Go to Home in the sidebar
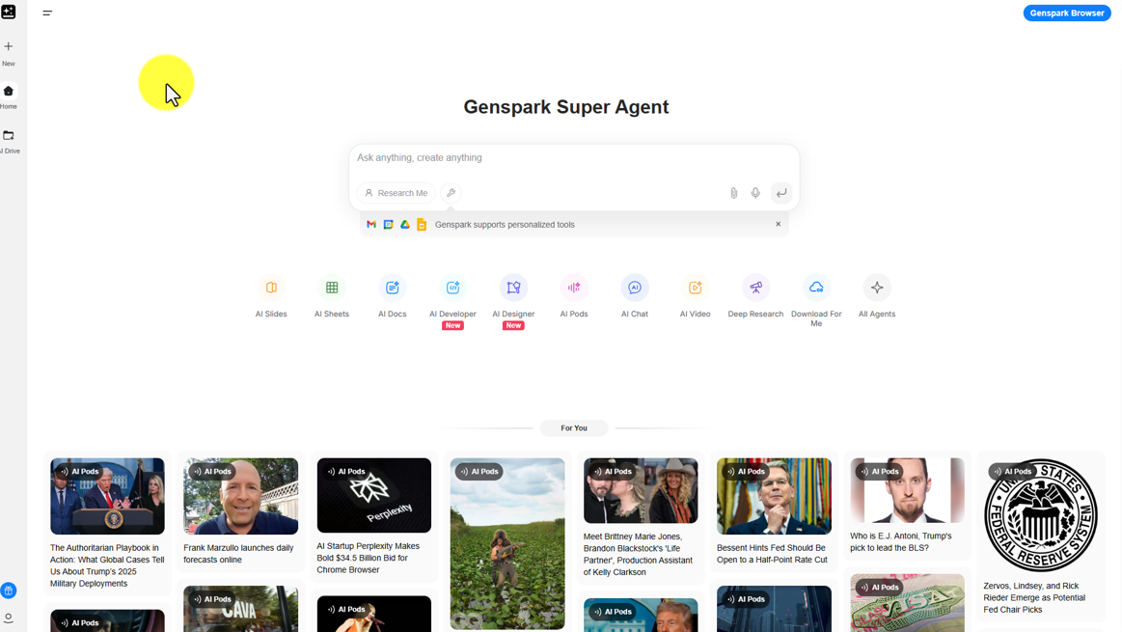 click(9, 97)
